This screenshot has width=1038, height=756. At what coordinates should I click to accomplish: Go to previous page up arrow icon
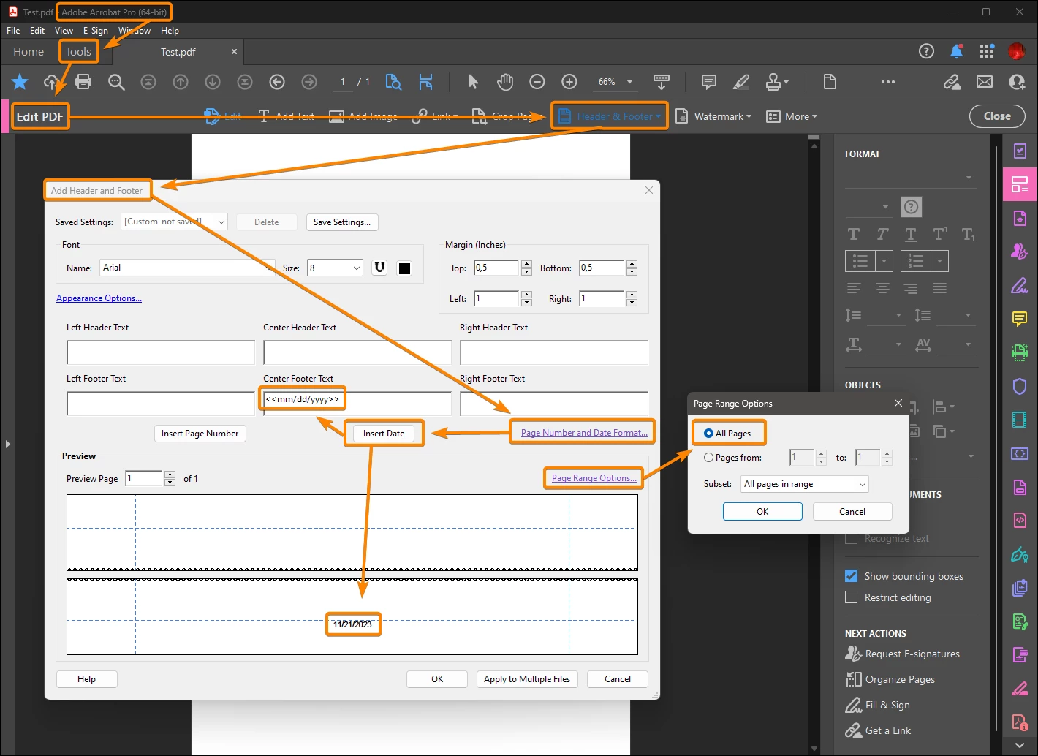point(181,82)
